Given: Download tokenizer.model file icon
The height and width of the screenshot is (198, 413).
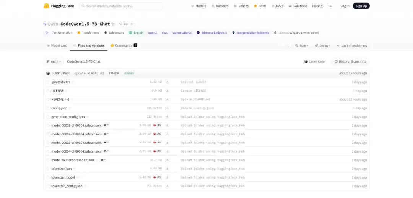Looking at the screenshot, I should click(167, 177).
